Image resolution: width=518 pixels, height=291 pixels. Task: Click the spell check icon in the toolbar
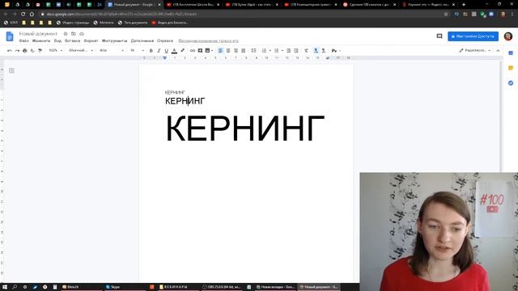(32, 50)
